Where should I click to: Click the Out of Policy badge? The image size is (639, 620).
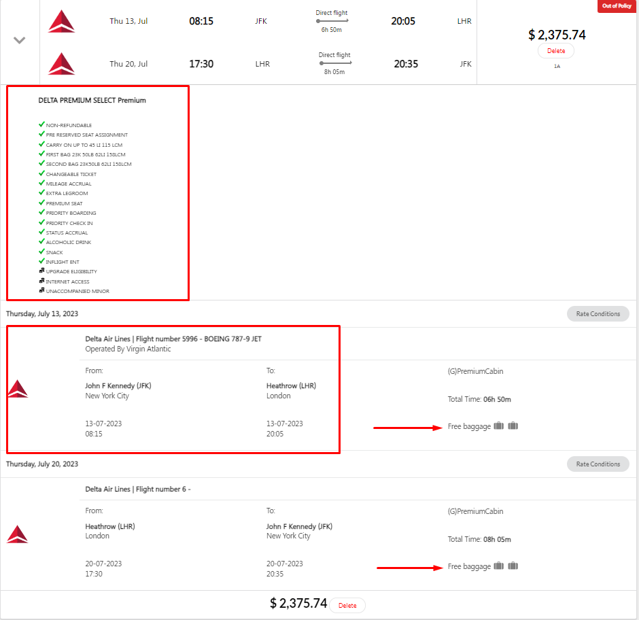tap(617, 5)
